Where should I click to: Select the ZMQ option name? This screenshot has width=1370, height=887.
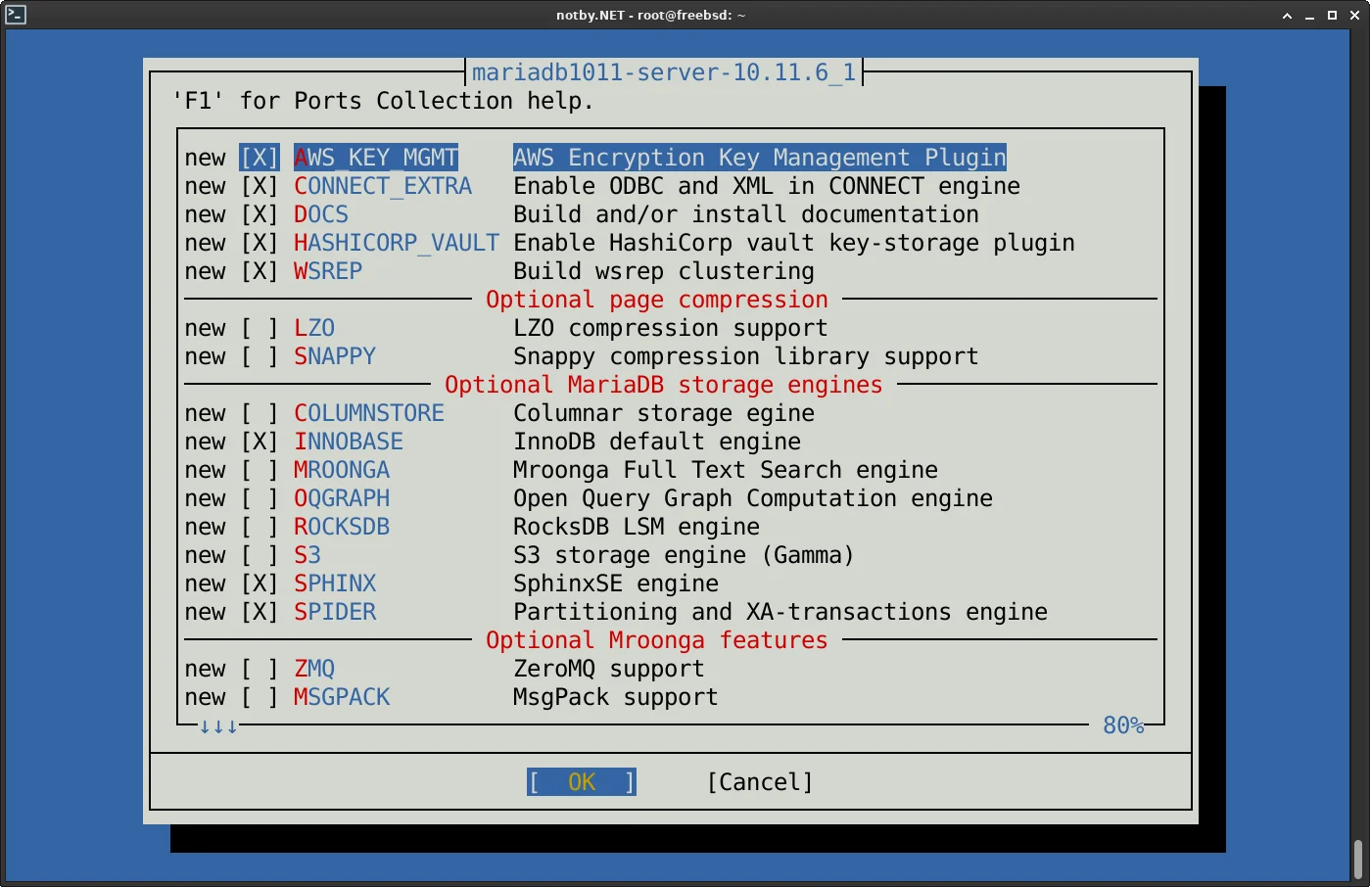click(x=314, y=669)
